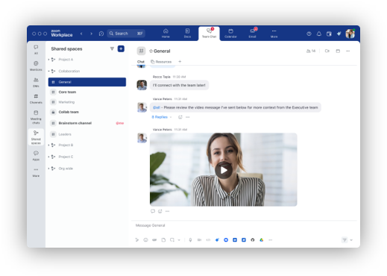The height and width of the screenshot is (276, 387).
Task: View the 14 channel members
Action: point(311,51)
